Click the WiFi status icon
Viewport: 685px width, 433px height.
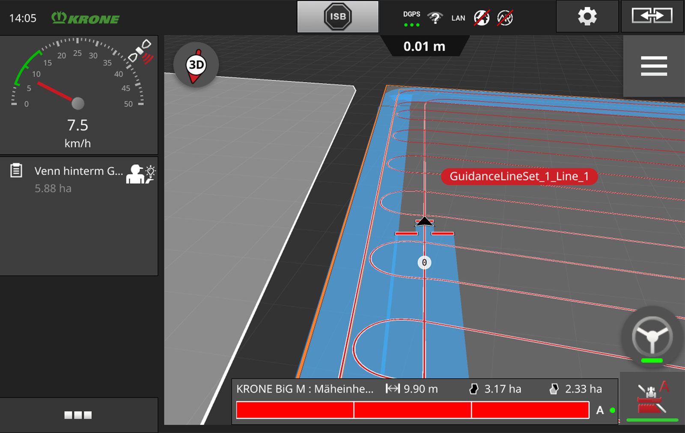coord(435,18)
